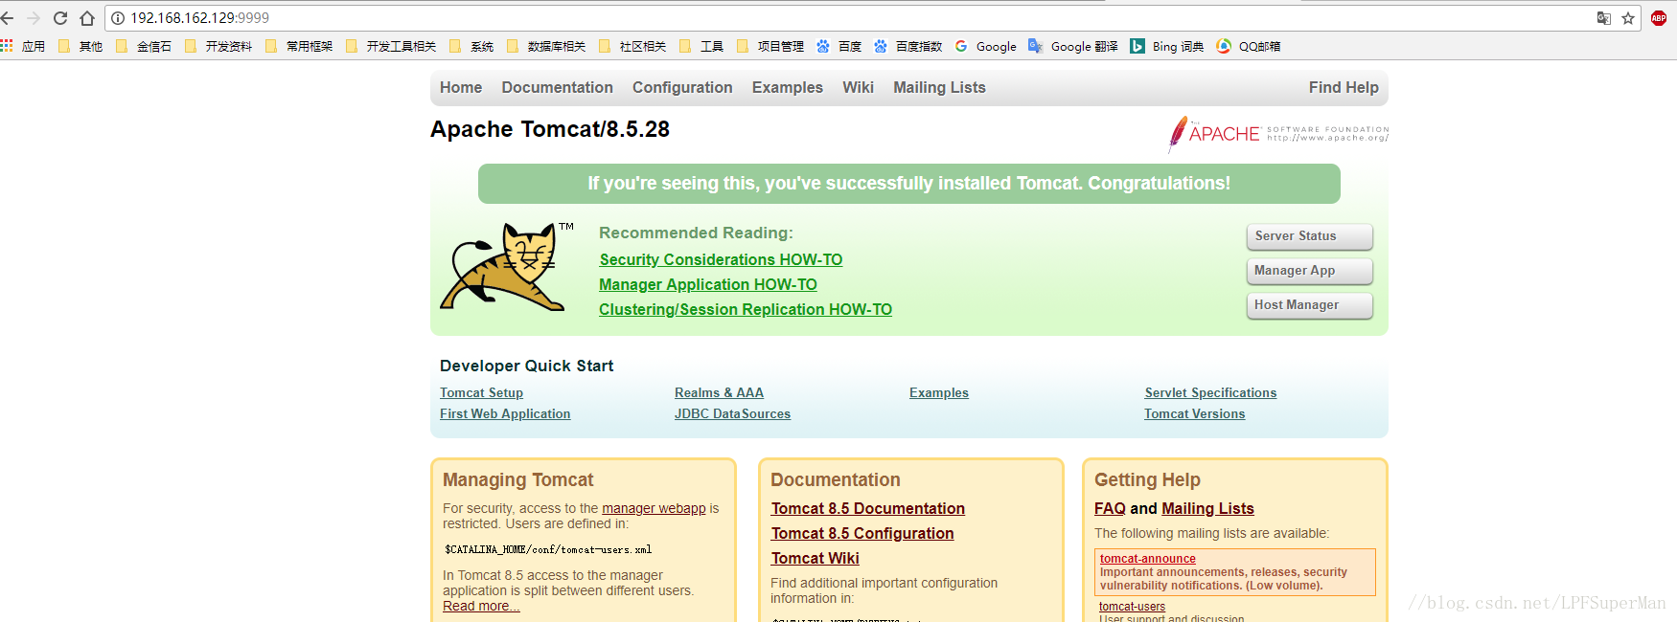This screenshot has width=1677, height=622.
Task: Open Find Help in nav bar
Action: point(1344,87)
